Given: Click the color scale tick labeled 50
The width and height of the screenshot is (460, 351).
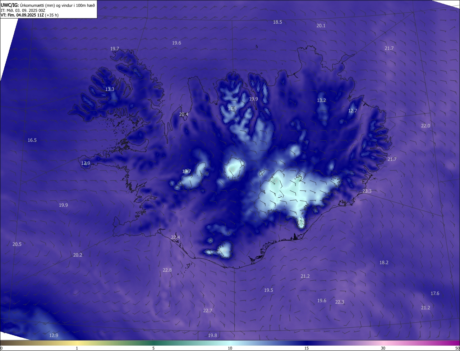Looking at the screenshot, I should tap(457, 348).
